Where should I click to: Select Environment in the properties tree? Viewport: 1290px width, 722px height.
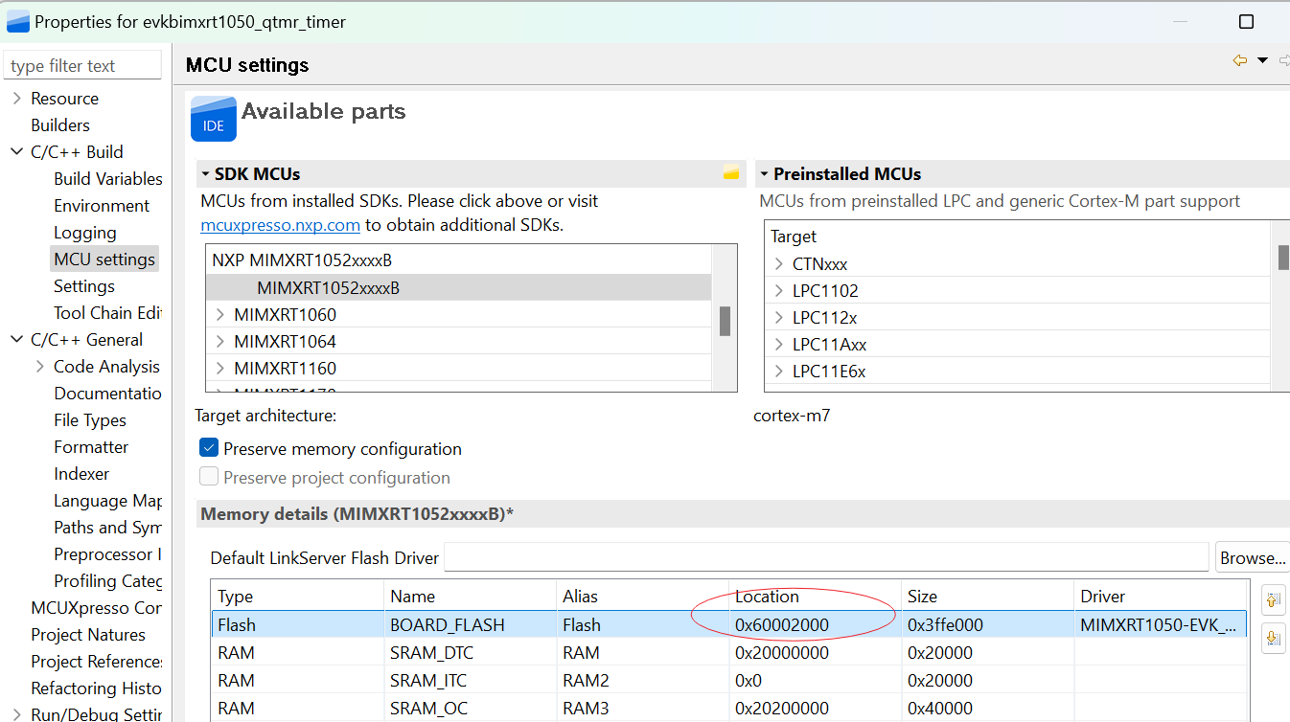(x=102, y=206)
